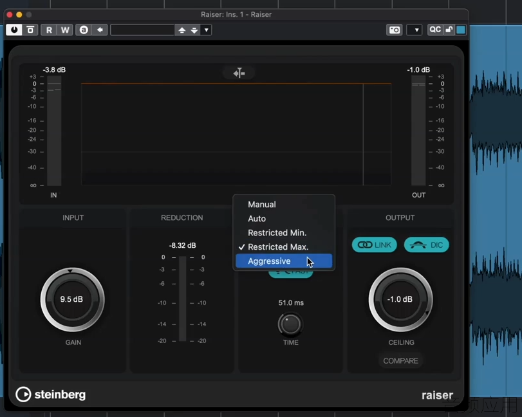Image resolution: width=522 pixels, height=417 pixels.
Task: Toggle the DIC button in Output
Action: tap(427, 245)
